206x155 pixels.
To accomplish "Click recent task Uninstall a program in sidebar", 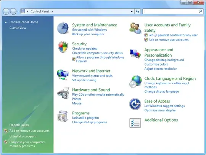I will [23, 136].
